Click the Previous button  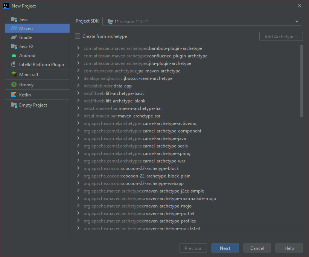tap(193, 248)
